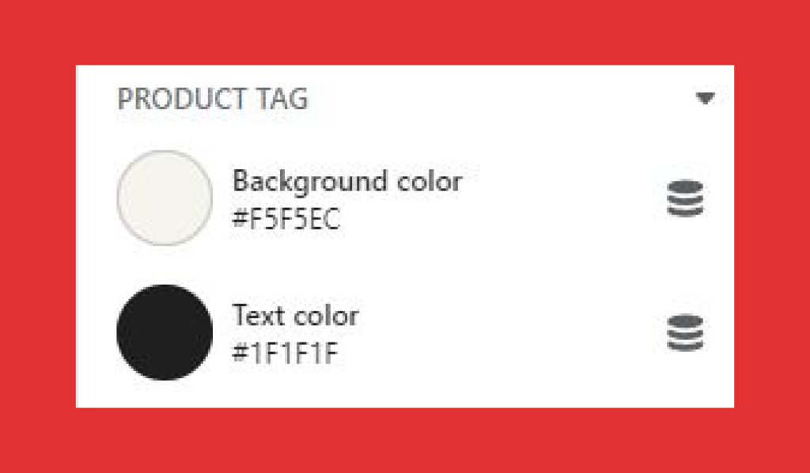Click the Text color label
Screen dimensions: 810x473
[x=296, y=315]
